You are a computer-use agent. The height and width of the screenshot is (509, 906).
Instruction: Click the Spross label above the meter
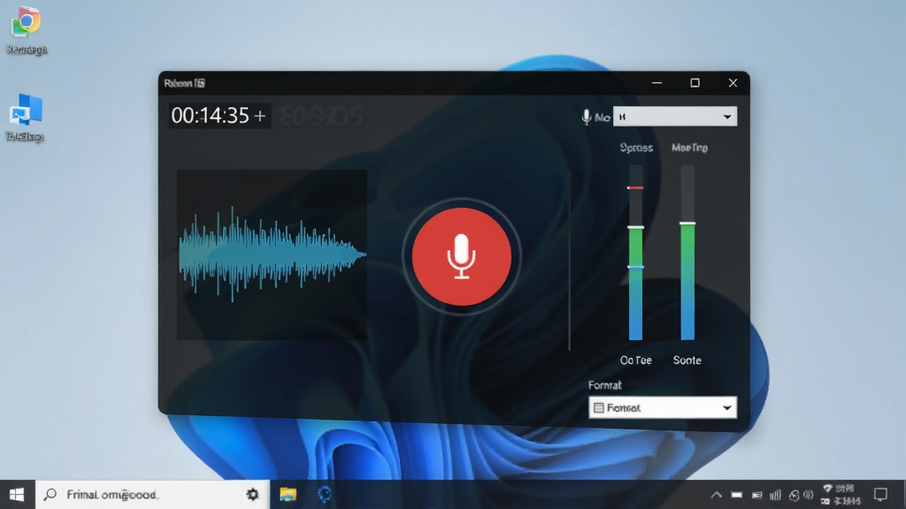click(636, 148)
